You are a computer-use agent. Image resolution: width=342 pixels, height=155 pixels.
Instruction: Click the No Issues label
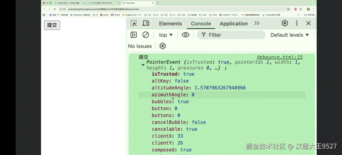(140, 46)
